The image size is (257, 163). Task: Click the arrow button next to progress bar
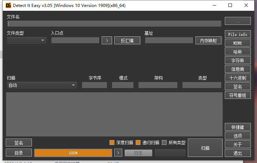tap(118, 153)
